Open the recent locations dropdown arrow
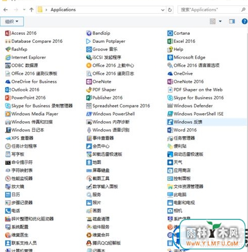 pyautogui.click(x=24, y=10)
